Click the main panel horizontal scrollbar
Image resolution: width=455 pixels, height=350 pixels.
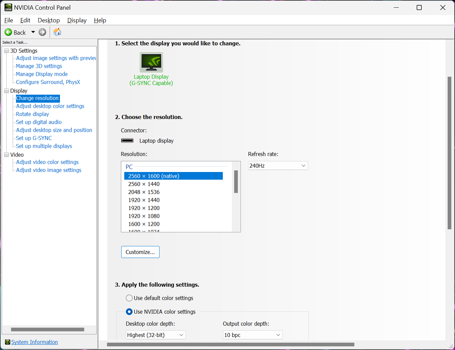[230, 344]
